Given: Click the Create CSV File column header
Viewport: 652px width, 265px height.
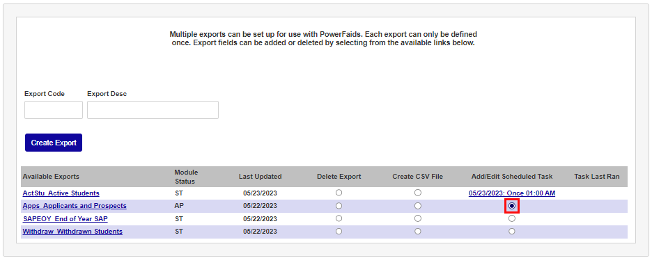Looking at the screenshot, I should (x=417, y=177).
